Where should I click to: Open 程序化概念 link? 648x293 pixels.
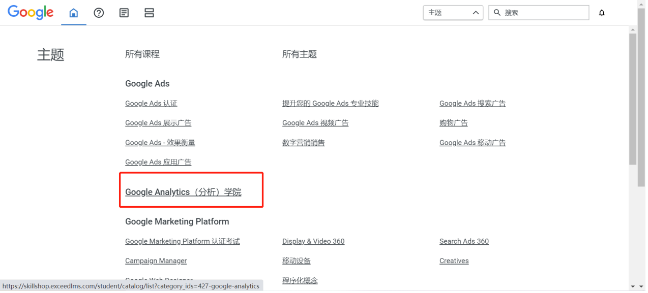click(300, 280)
